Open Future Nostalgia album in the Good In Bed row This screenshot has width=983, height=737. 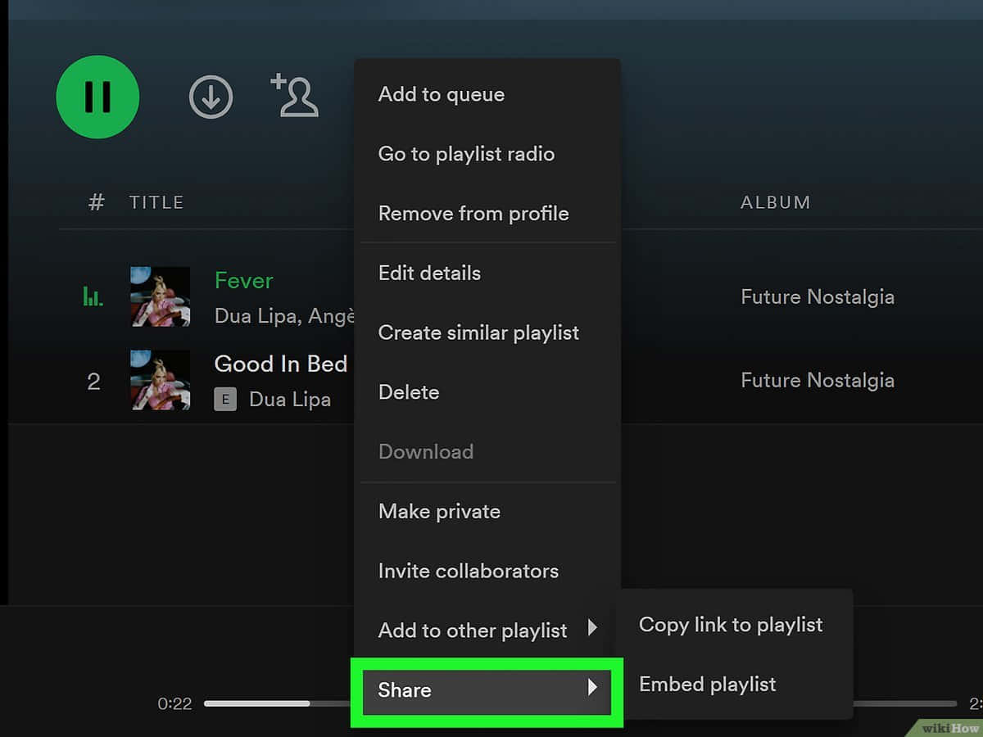818,381
